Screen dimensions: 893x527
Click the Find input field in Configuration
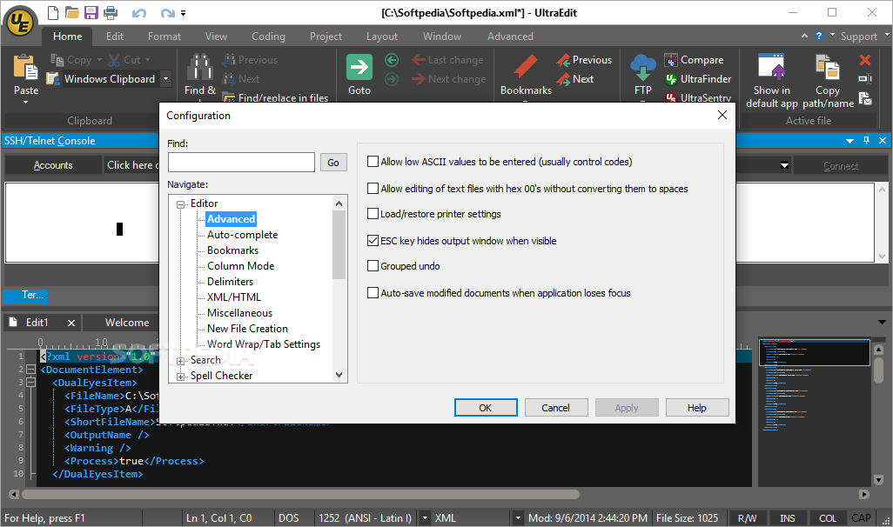pyautogui.click(x=241, y=163)
